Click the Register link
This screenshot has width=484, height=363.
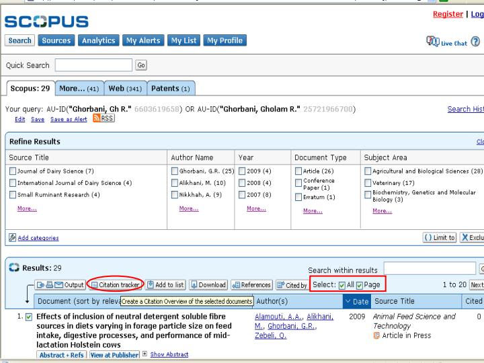click(448, 14)
